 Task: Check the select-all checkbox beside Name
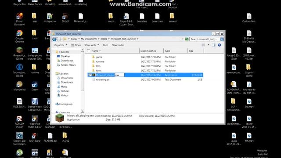pos(88,51)
